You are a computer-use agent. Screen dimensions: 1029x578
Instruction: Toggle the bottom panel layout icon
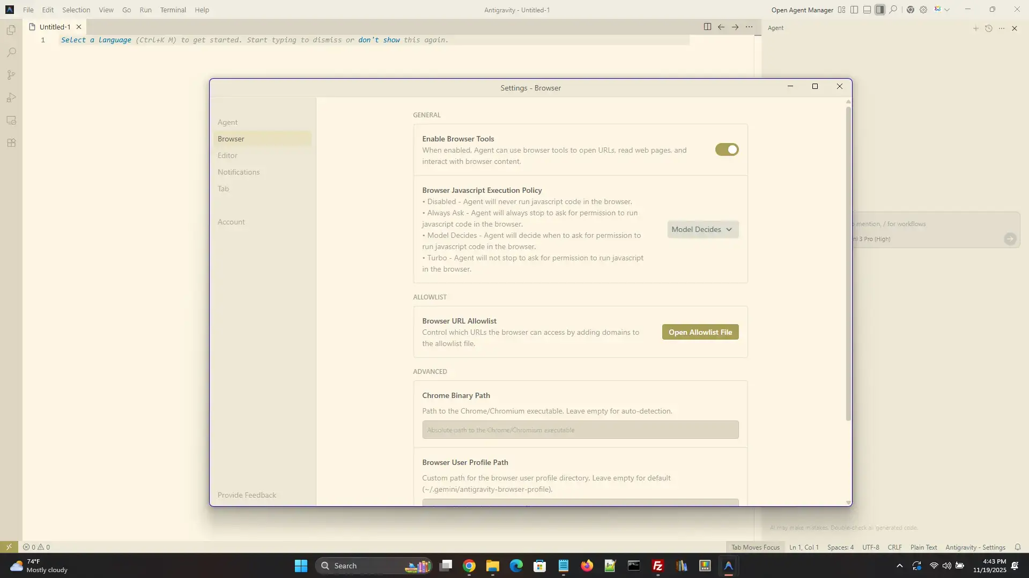867,10
